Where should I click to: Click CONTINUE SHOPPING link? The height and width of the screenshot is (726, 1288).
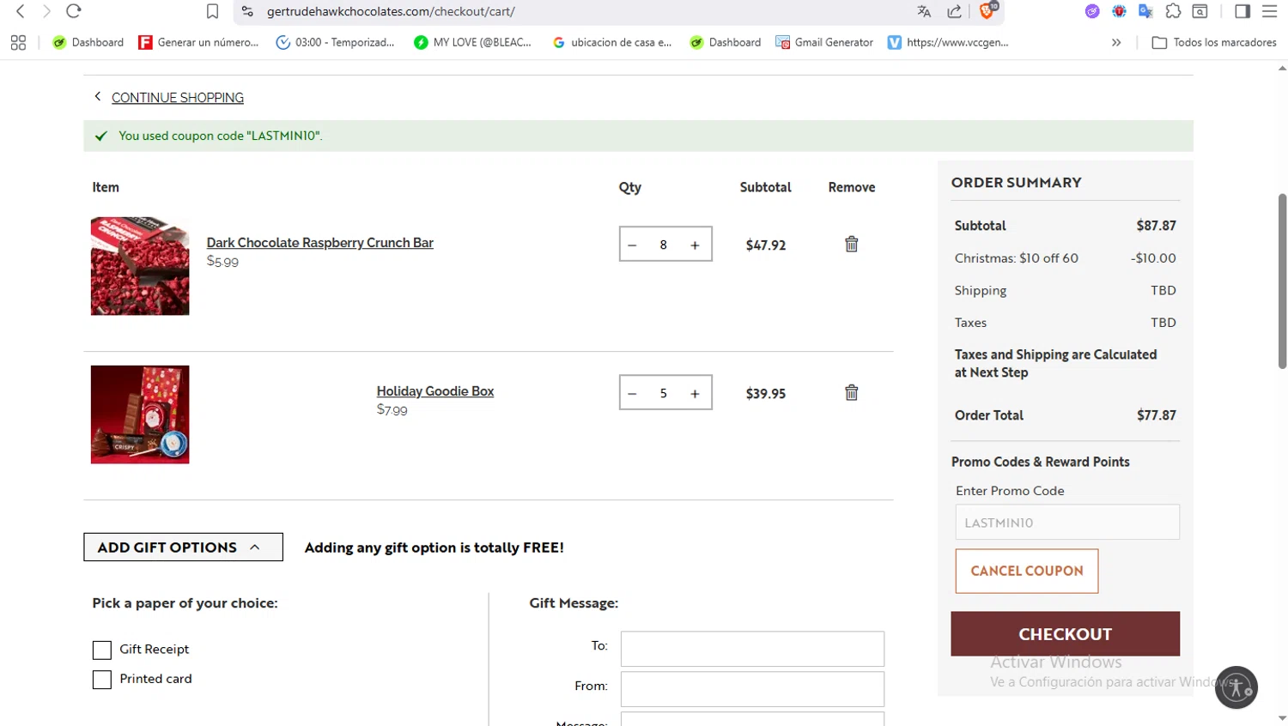(178, 98)
